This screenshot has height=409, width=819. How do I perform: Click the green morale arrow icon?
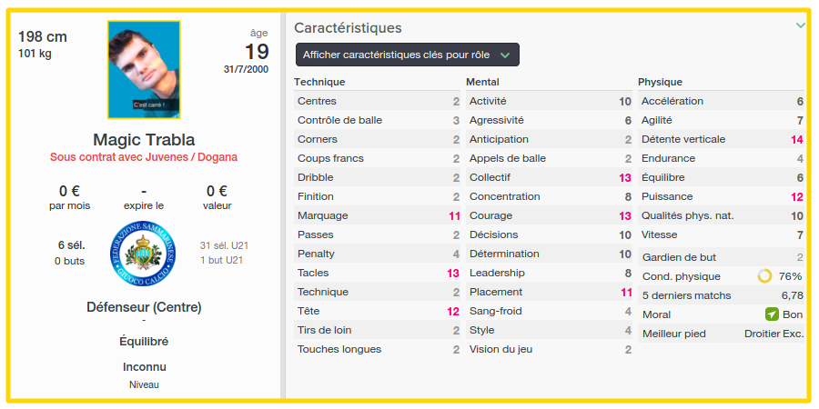coord(772,314)
